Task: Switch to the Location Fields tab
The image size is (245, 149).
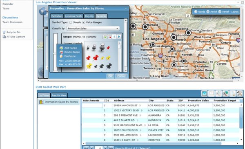Action: (73, 16)
